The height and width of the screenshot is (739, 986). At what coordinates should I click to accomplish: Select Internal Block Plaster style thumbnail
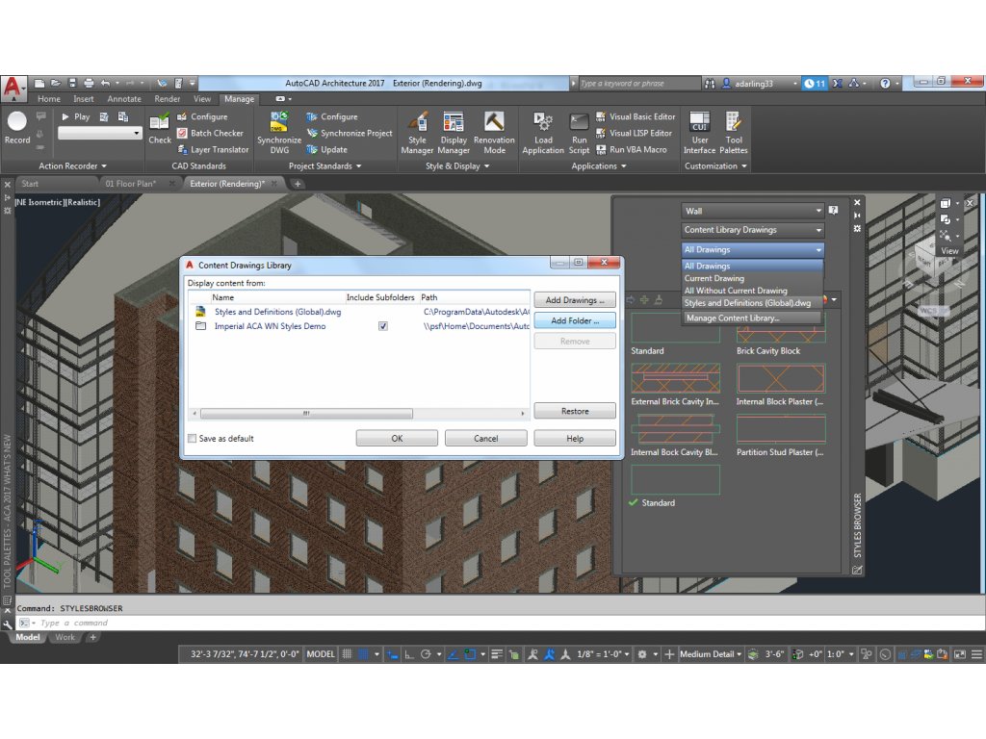point(780,378)
